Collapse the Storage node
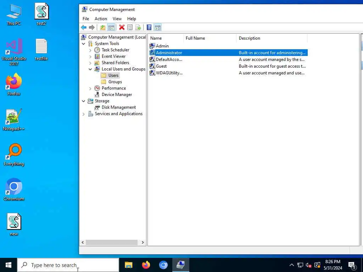The height and width of the screenshot is (272, 363). click(x=84, y=101)
